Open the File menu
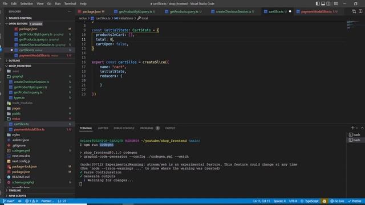Image resolution: width=365 pixels, height=205 pixels. pyautogui.click(x=5, y=4)
